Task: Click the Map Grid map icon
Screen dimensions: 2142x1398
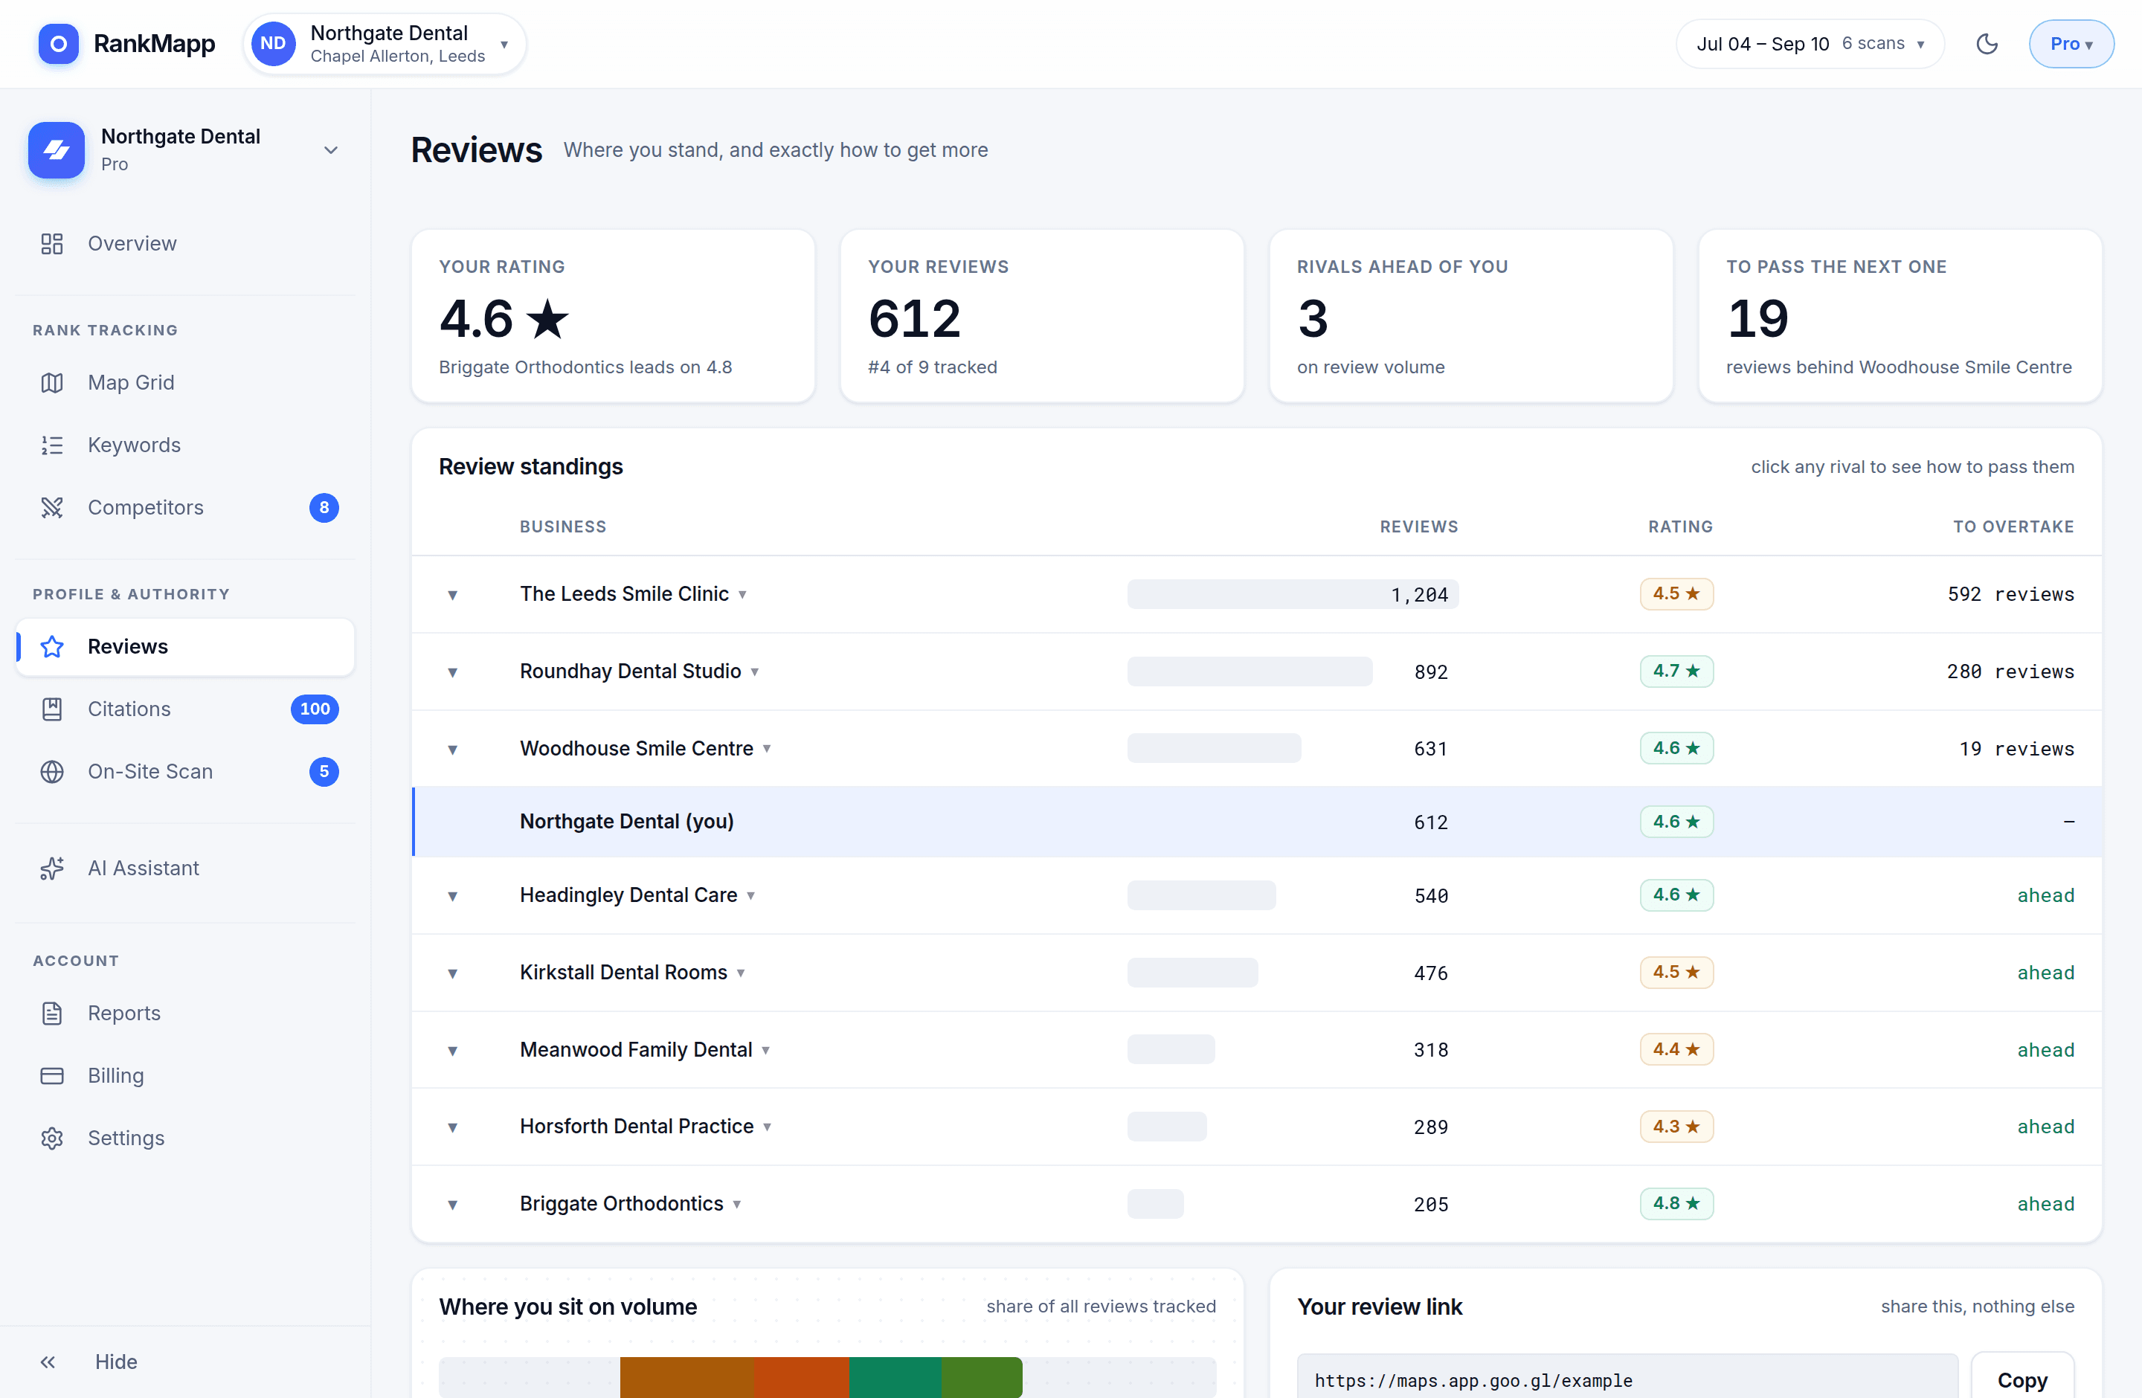Action: pos(52,382)
